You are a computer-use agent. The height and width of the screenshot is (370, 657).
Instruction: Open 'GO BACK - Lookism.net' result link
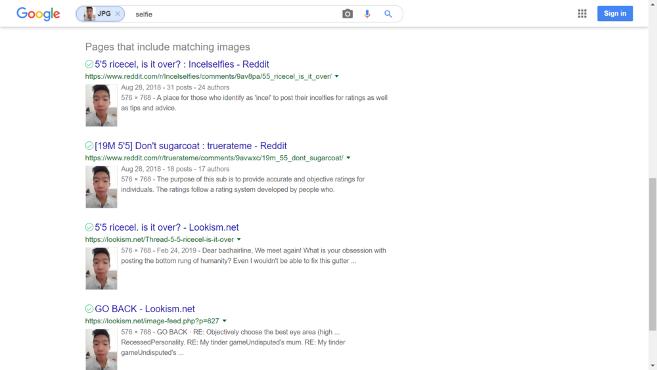tap(145, 309)
